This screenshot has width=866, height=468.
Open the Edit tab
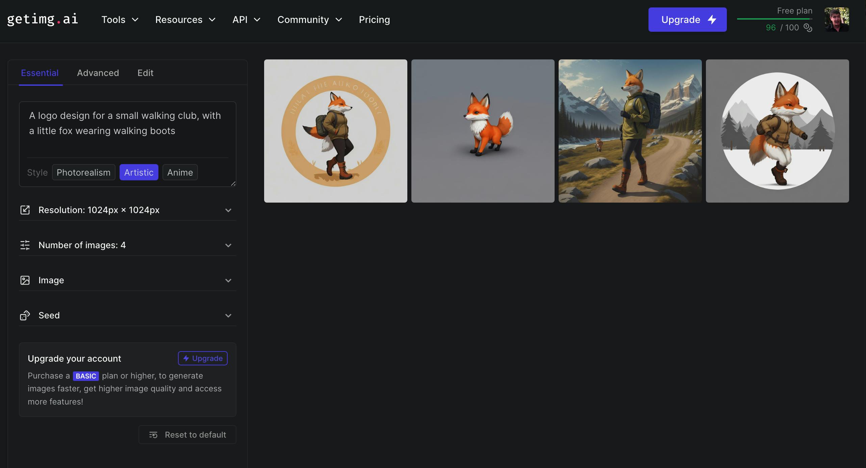(x=145, y=73)
